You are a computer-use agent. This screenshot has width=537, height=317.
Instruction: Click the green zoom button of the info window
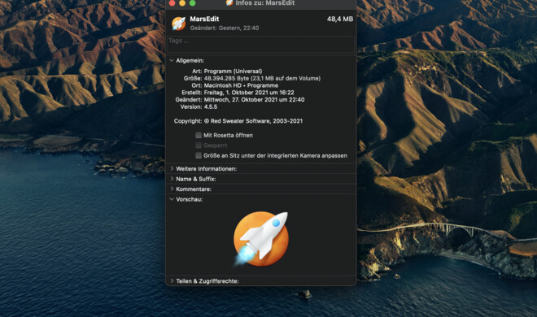click(193, 3)
